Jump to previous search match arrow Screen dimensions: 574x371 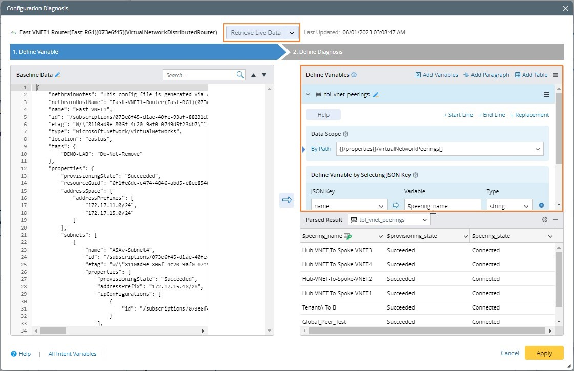[x=253, y=75]
